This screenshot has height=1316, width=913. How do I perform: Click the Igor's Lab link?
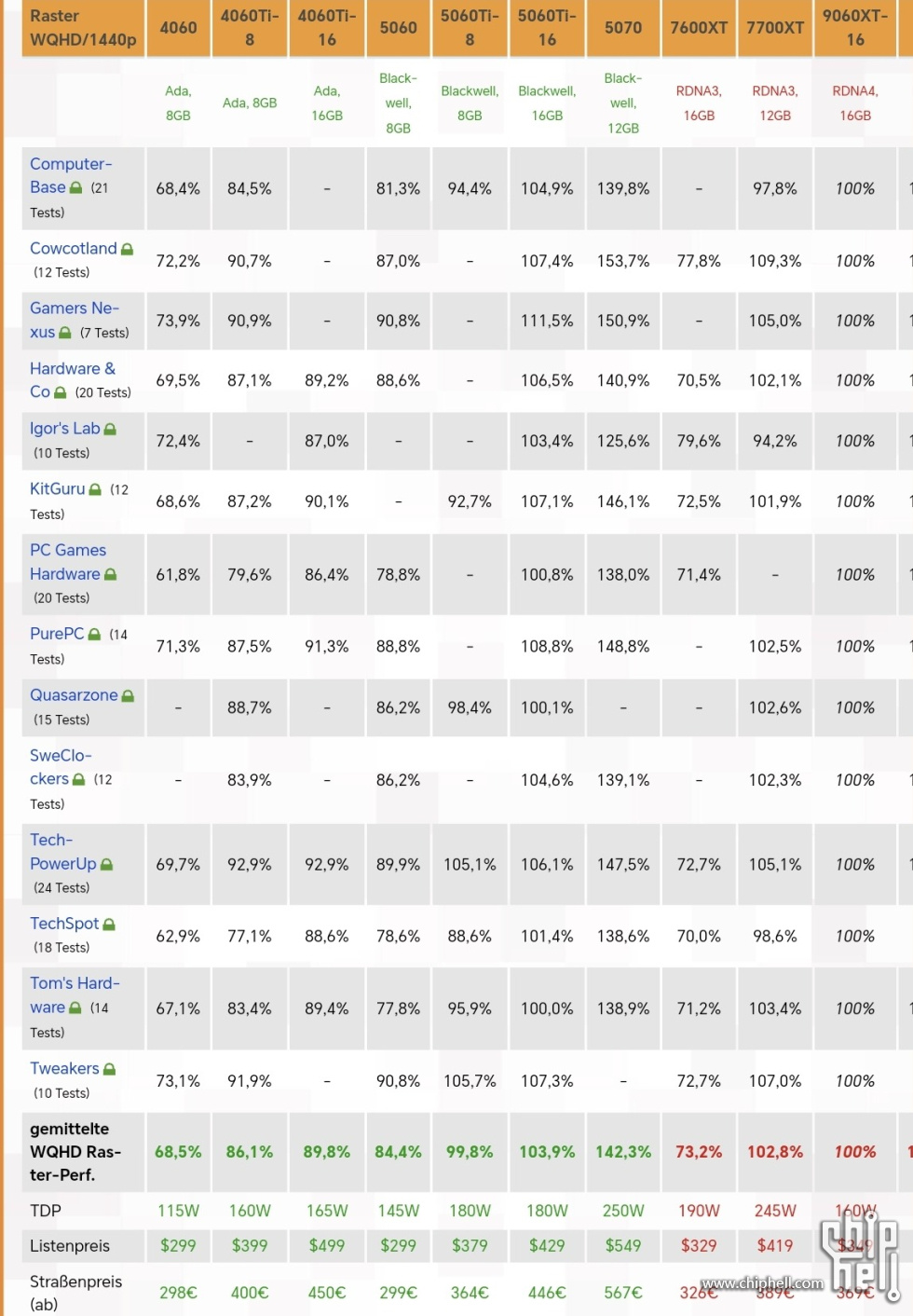[x=64, y=429]
